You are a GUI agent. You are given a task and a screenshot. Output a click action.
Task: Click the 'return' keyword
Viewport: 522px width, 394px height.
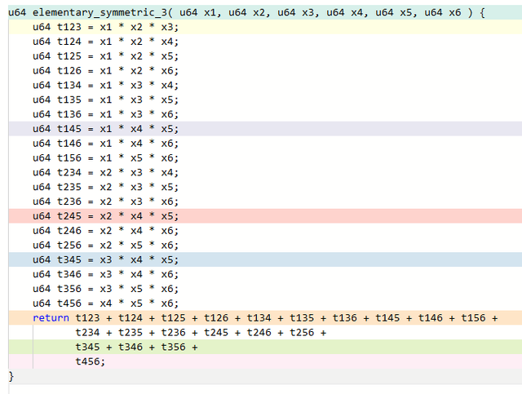pyautogui.click(x=51, y=318)
